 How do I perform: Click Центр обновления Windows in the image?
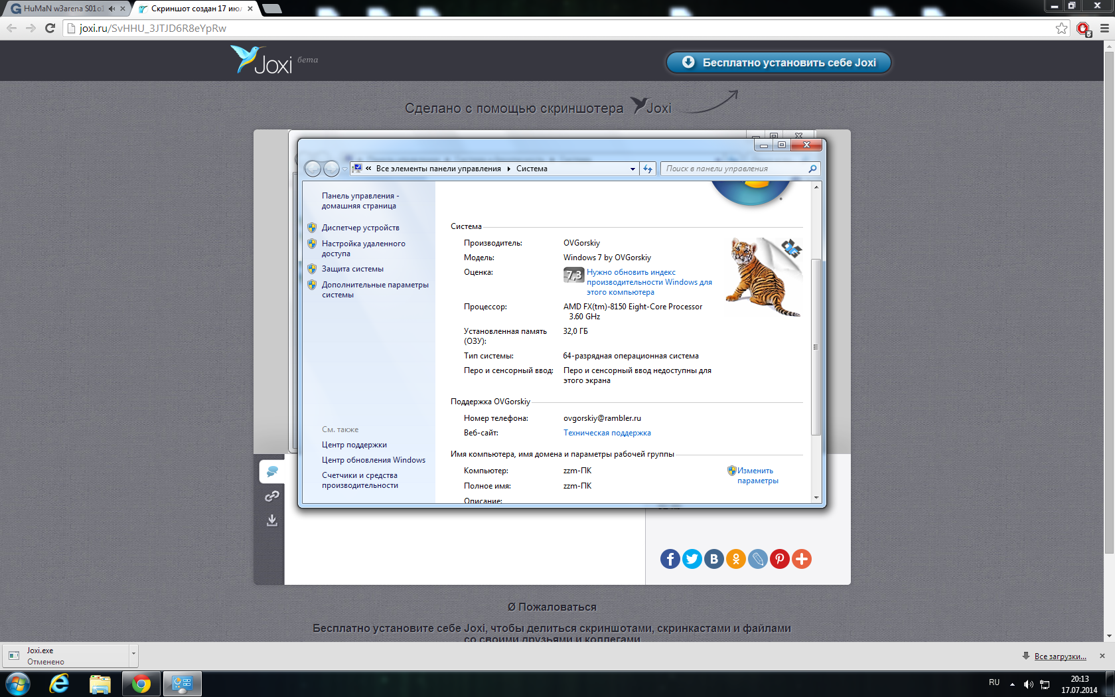click(374, 460)
